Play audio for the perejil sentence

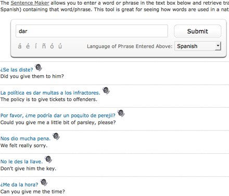[x=121, y=113]
